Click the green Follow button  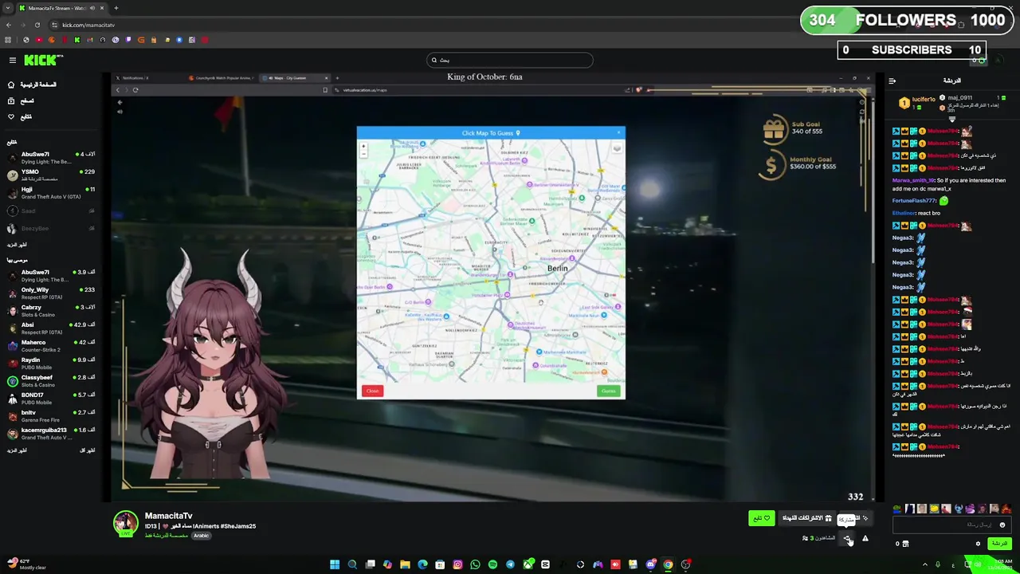pyautogui.click(x=761, y=518)
